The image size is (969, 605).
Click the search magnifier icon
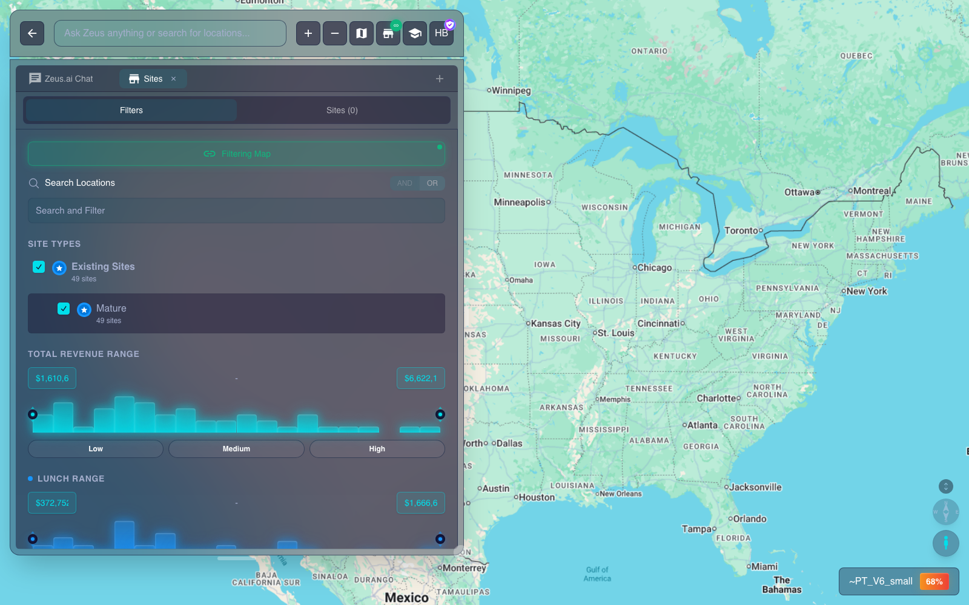click(x=34, y=183)
